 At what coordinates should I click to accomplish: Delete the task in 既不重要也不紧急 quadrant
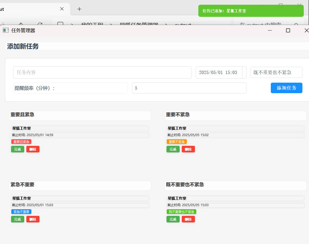click(x=188, y=219)
